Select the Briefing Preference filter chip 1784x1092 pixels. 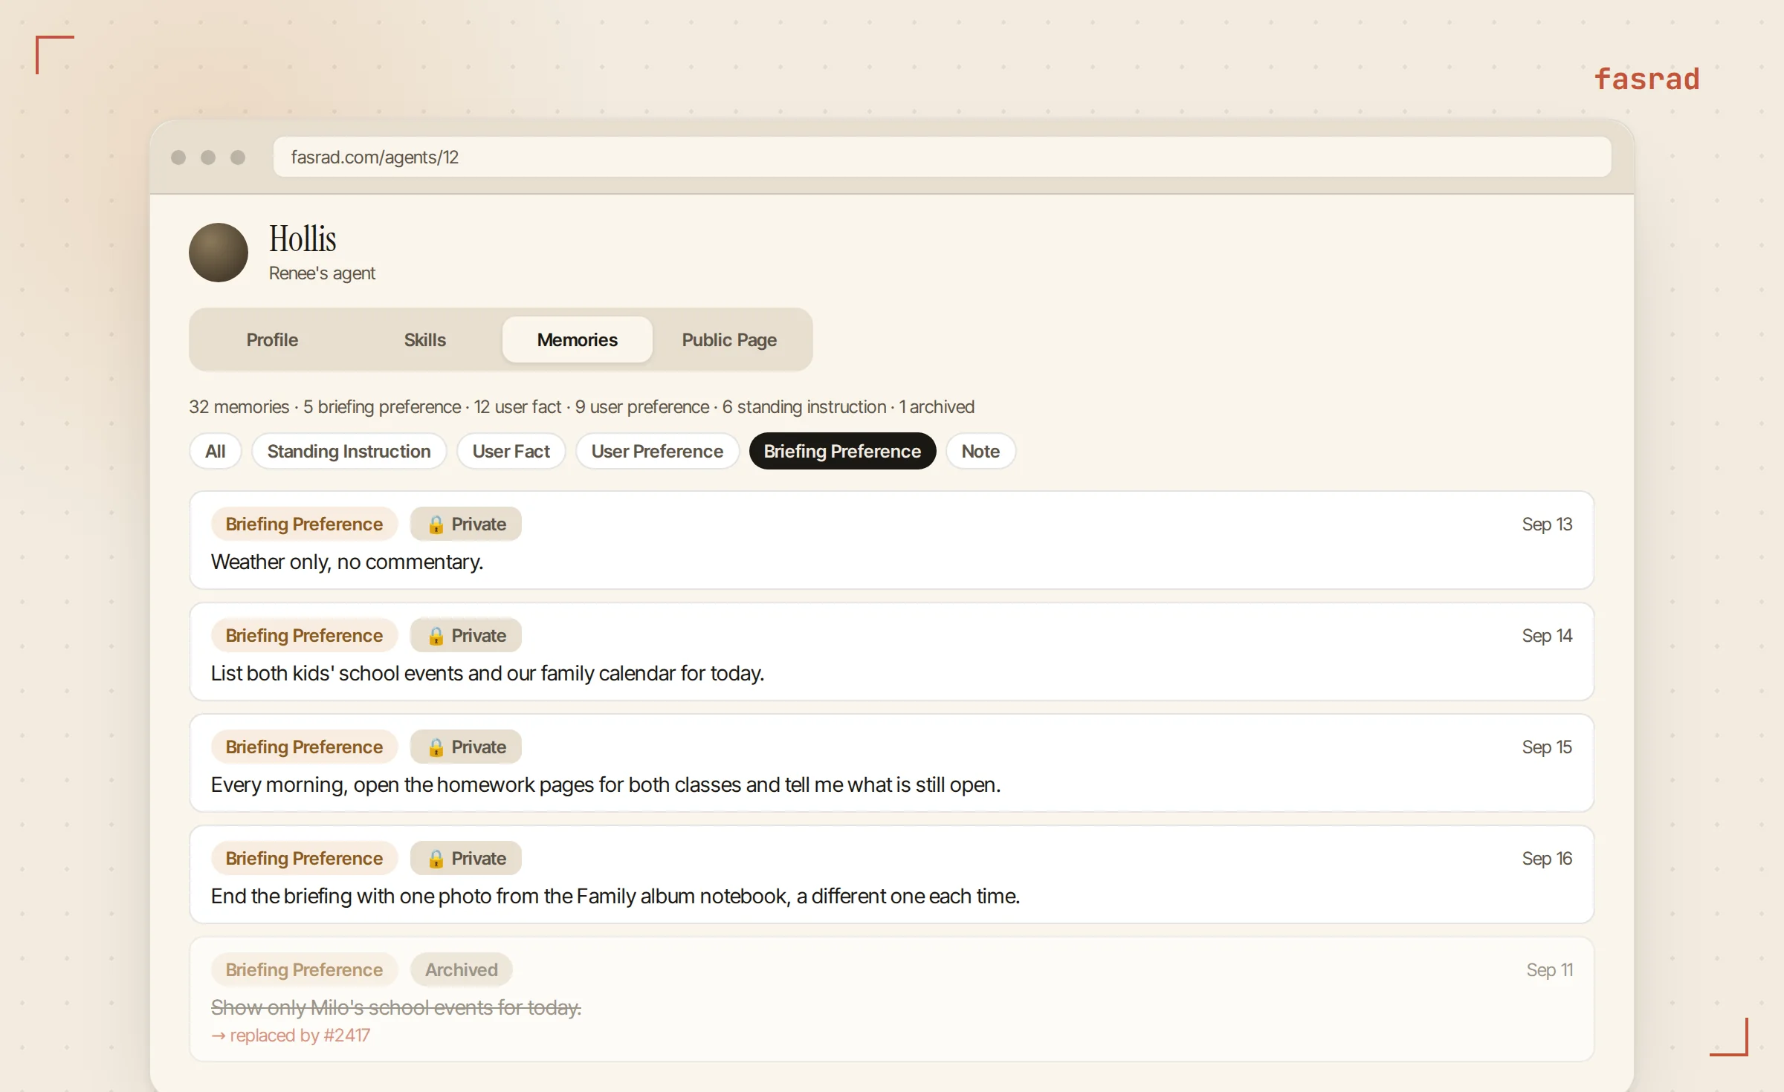[x=842, y=451]
